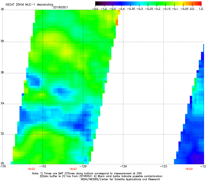Pick the colorbar label "-0.25"
Screen dimensions: 206x181
[149, 9]
